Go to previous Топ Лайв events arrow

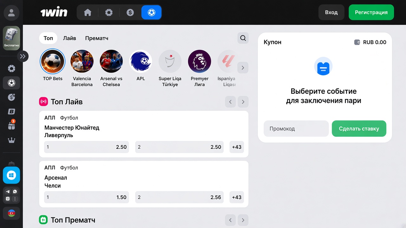point(231,102)
